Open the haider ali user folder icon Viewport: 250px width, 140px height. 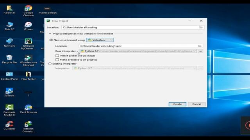(9, 10)
